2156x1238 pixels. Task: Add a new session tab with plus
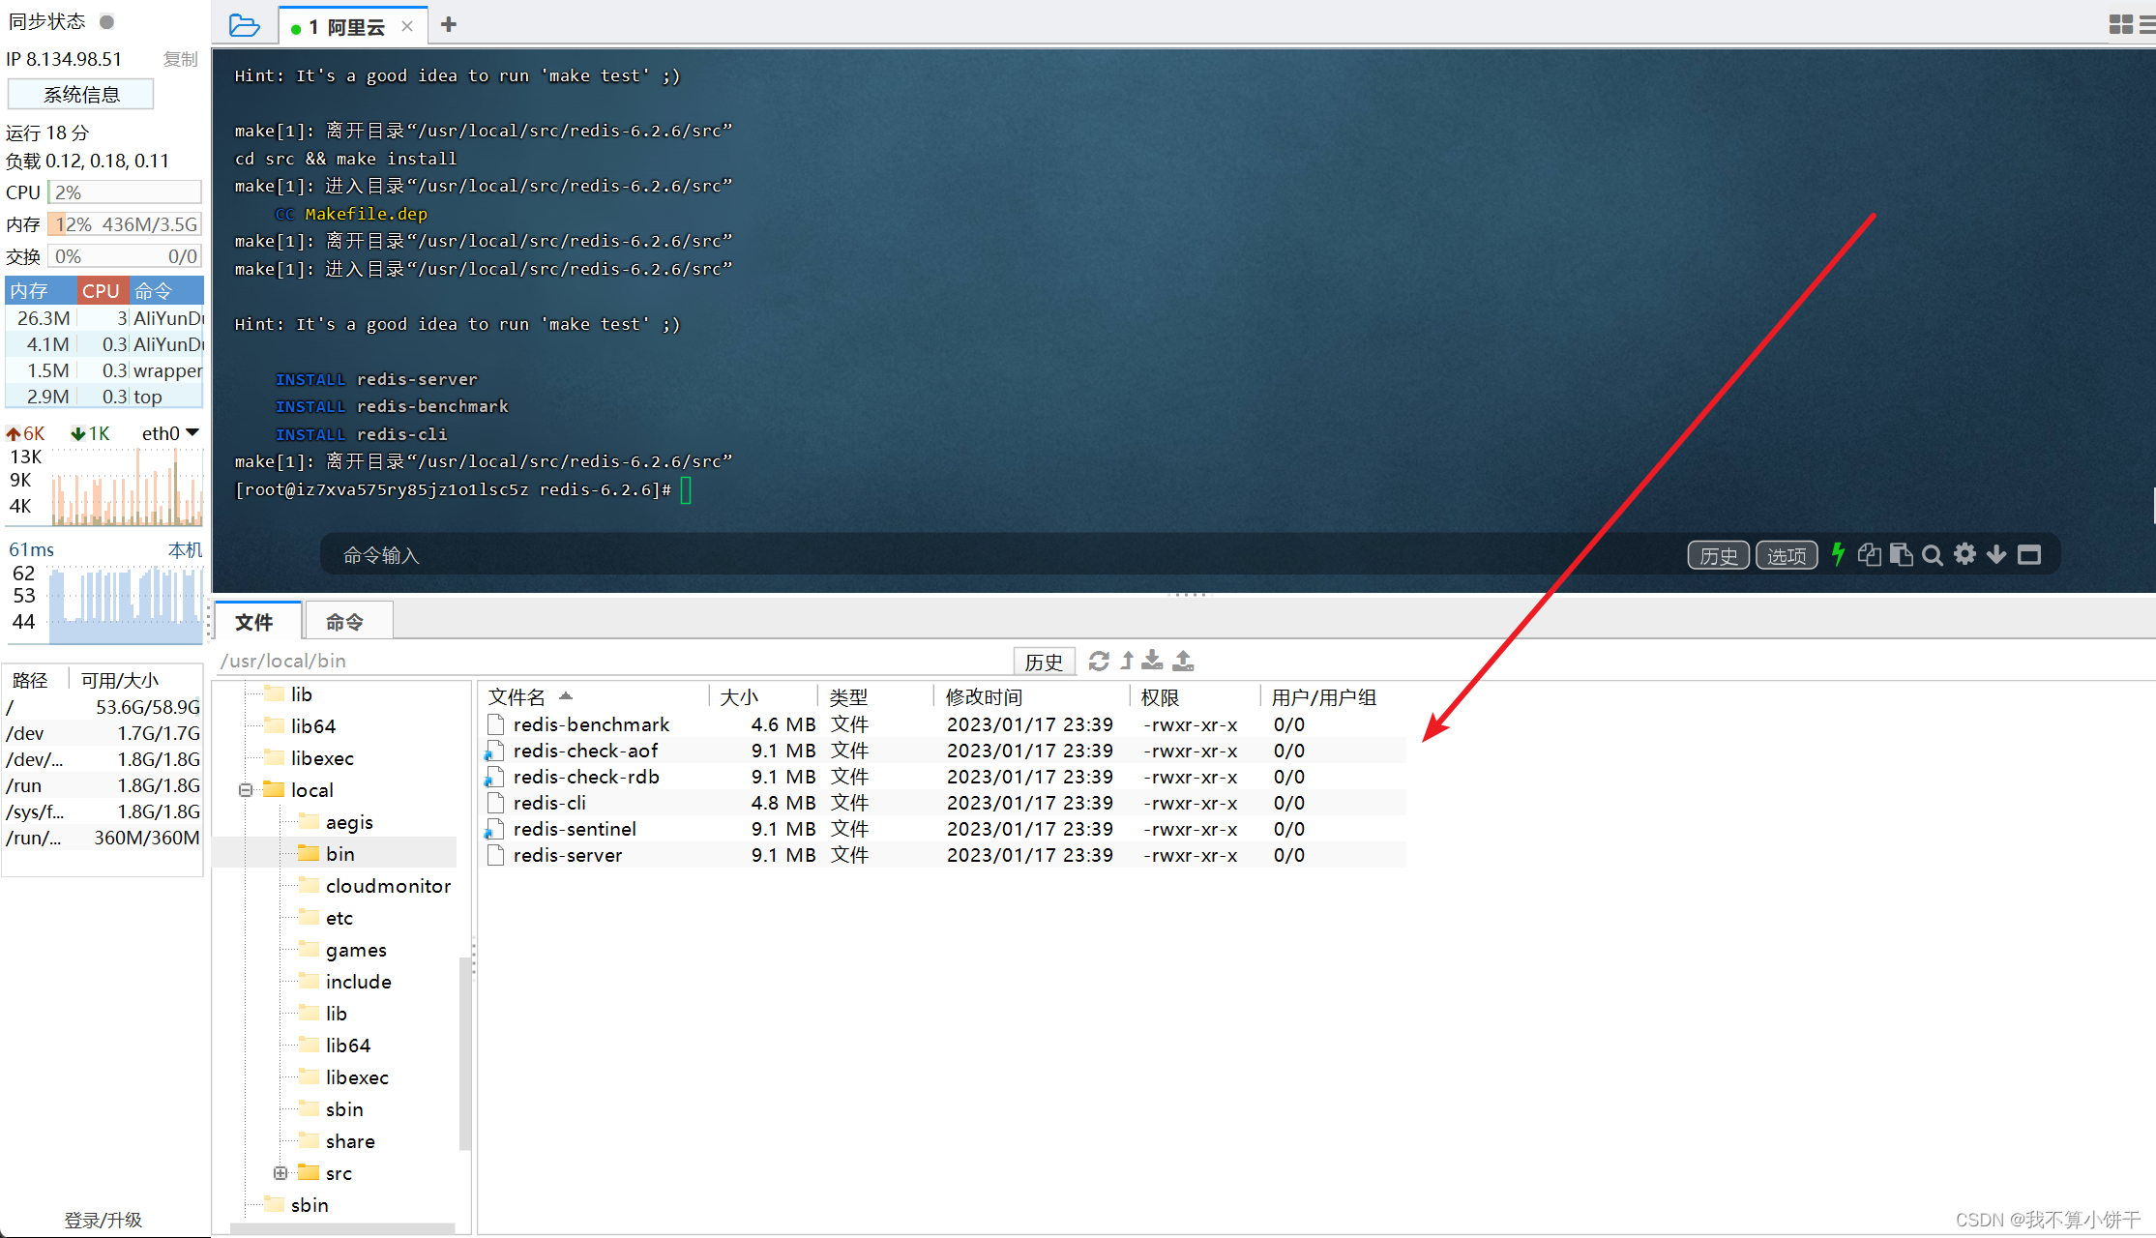click(x=448, y=25)
